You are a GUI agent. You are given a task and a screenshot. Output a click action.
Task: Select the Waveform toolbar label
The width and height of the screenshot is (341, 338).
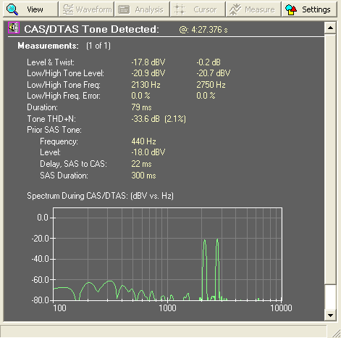click(93, 9)
